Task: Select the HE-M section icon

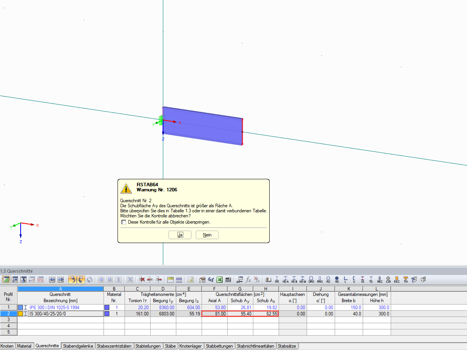Action: pos(303,280)
